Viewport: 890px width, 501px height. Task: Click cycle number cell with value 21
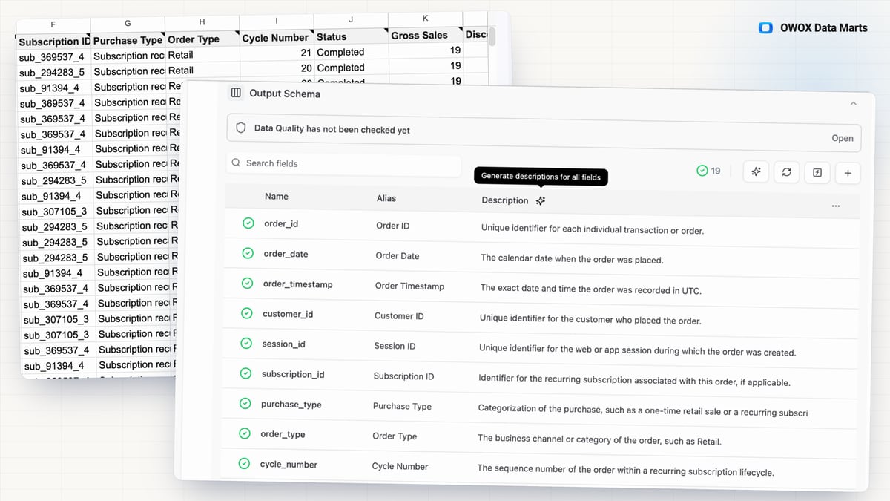pos(277,53)
